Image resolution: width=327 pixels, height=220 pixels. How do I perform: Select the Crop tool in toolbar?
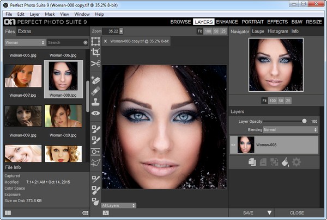(96, 52)
